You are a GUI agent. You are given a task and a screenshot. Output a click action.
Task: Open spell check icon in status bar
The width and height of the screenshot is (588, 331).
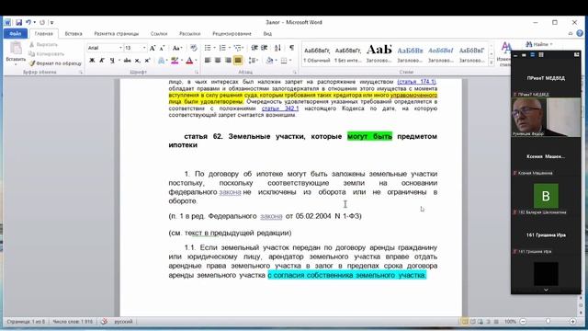click(104, 322)
